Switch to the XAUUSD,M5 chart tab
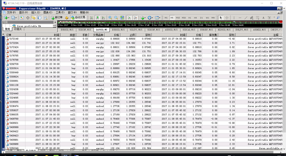 pos(101,29)
